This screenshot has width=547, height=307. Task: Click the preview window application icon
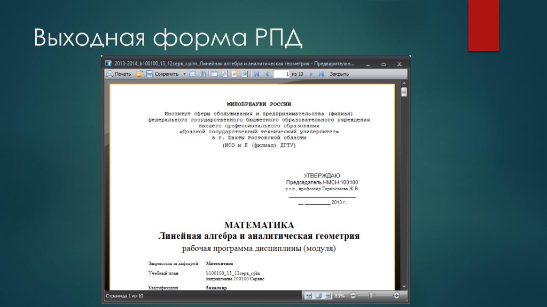[108, 63]
